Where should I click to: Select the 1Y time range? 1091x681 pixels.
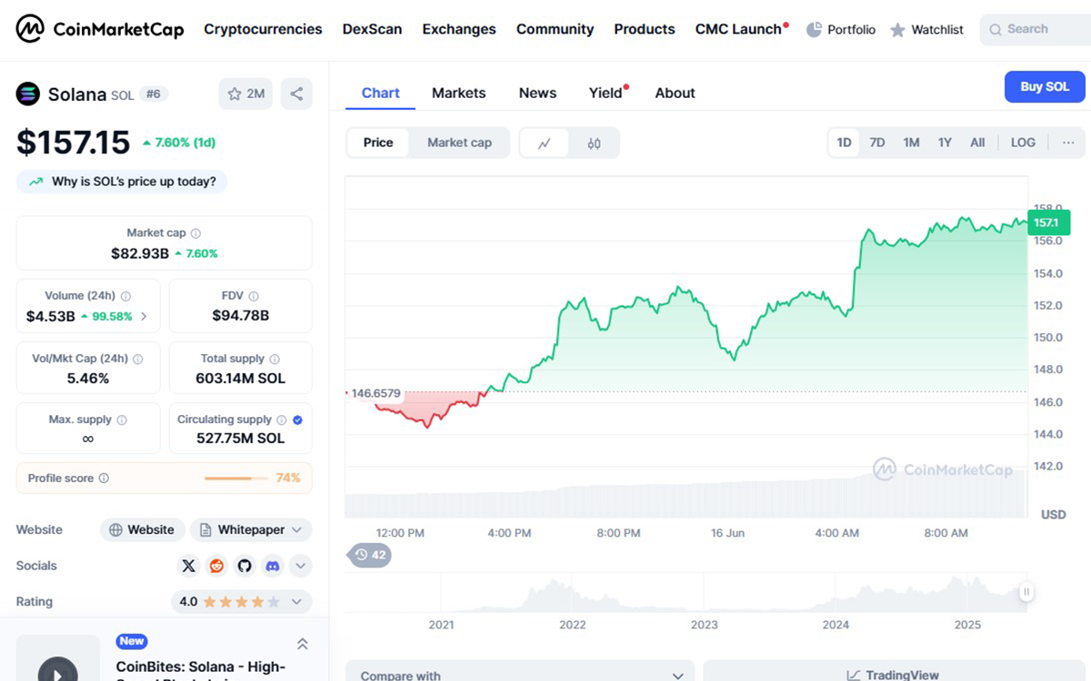pyautogui.click(x=945, y=143)
